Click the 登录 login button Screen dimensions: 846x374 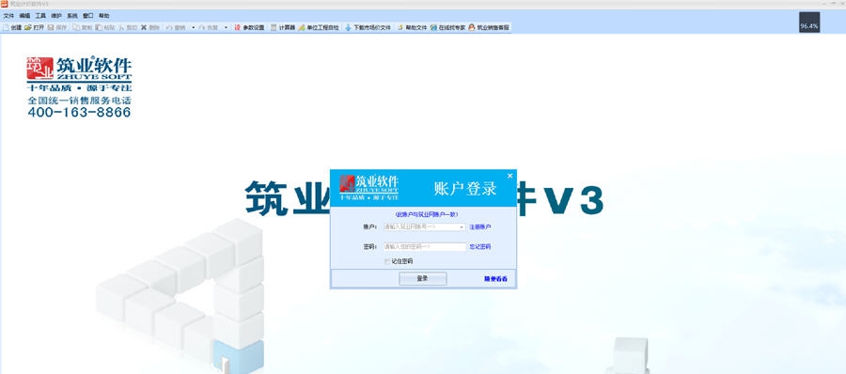tap(422, 278)
